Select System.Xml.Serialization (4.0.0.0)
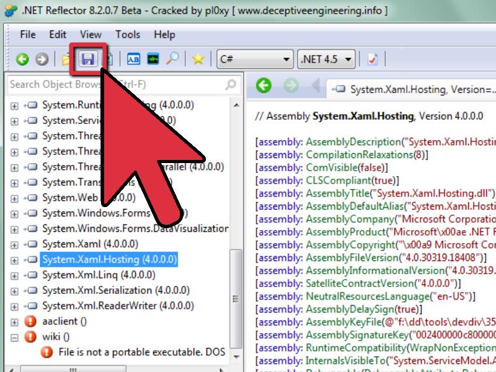Image resolution: width=496 pixels, height=372 pixels. coord(116,291)
